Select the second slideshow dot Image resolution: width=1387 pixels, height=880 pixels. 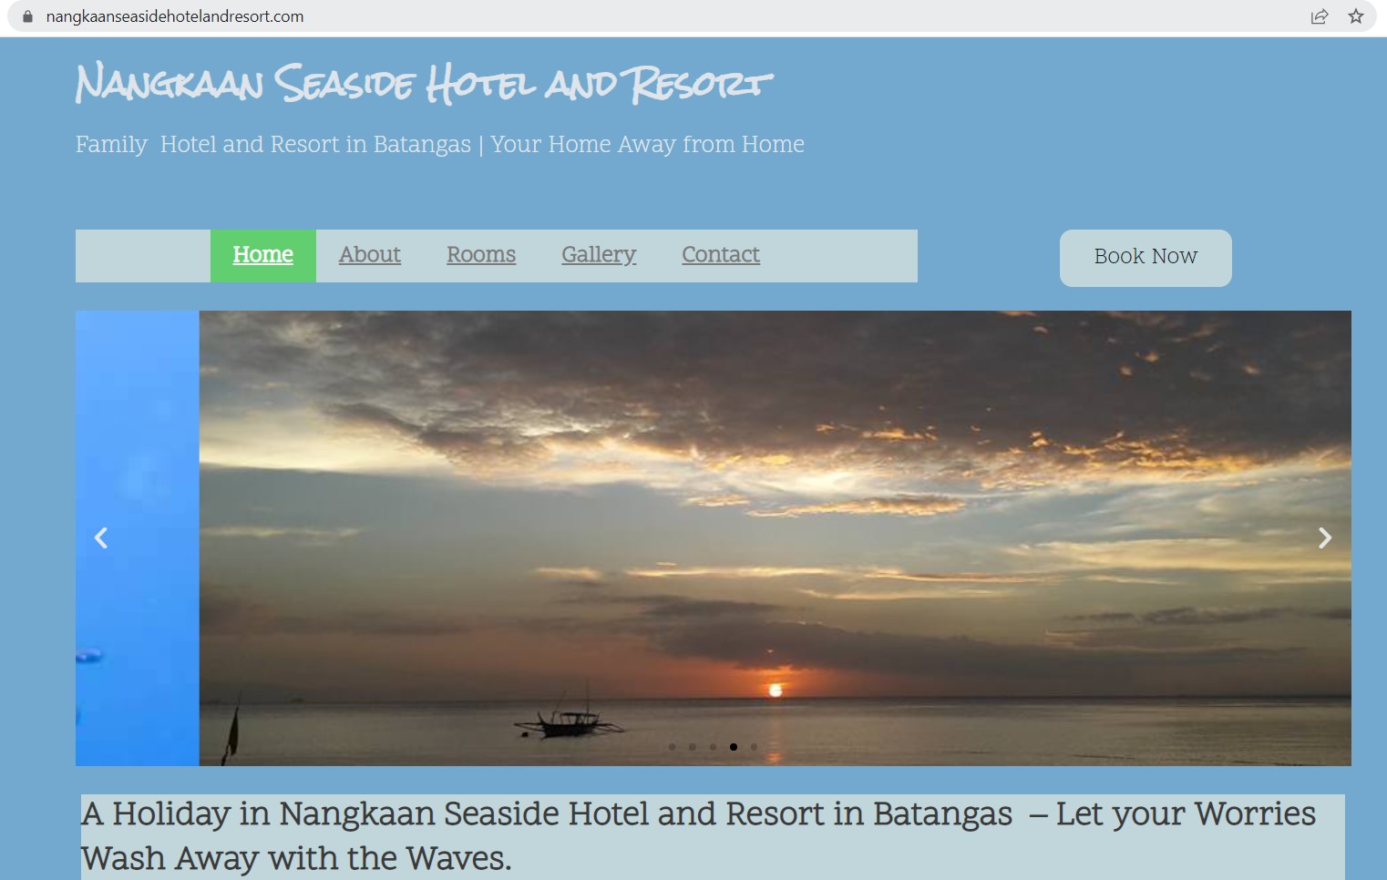[693, 747]
